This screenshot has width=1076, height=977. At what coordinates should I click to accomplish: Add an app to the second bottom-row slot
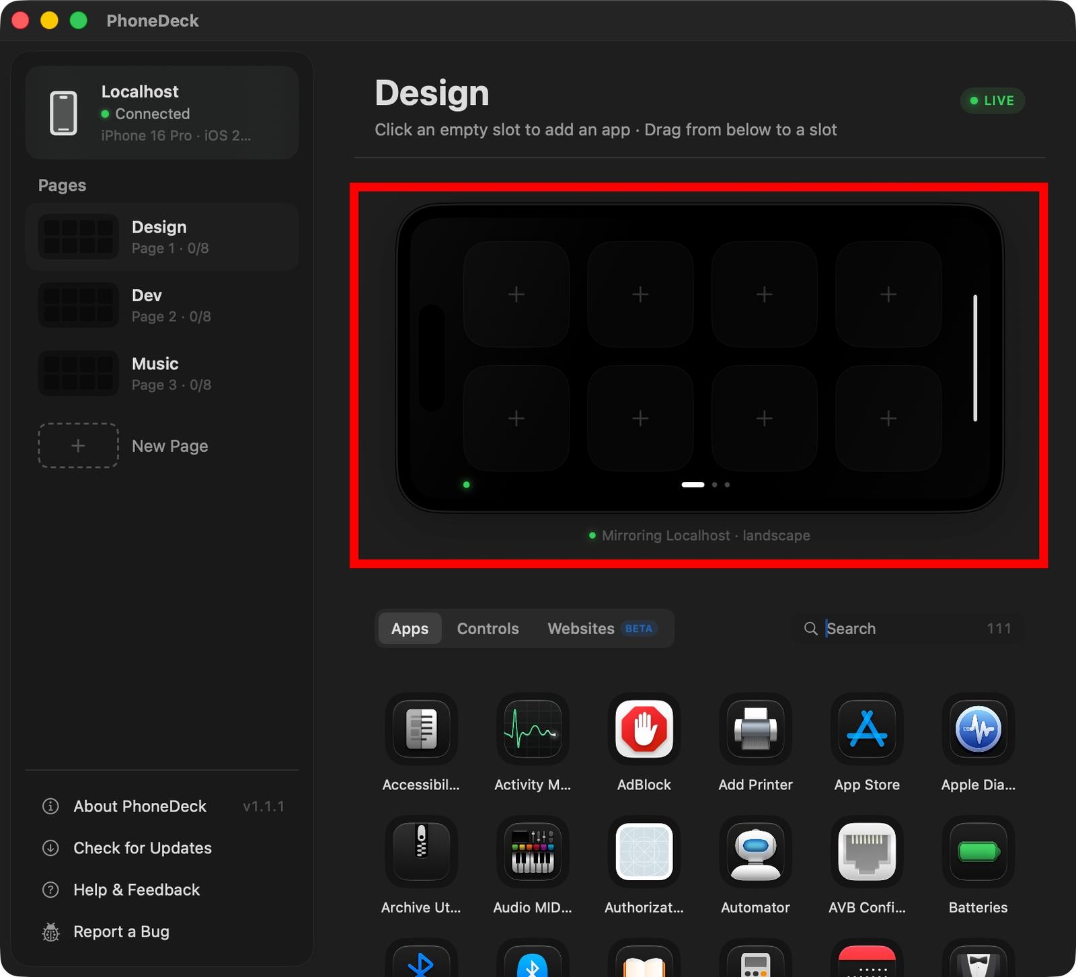640,418
